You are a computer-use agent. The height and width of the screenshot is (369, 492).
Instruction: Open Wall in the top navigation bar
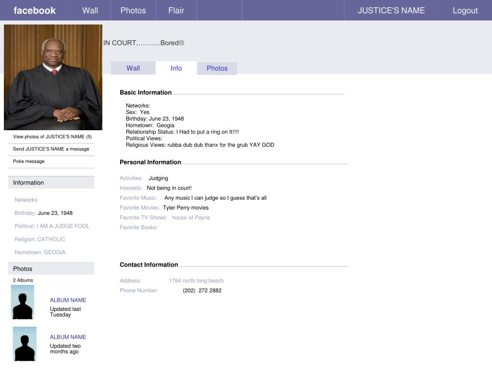(90, 11)
